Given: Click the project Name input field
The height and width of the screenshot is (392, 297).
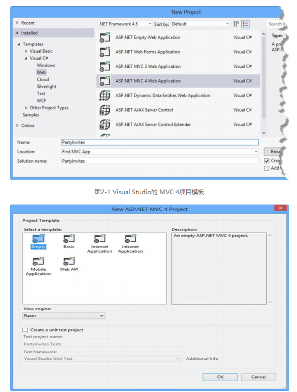Looking at the screenshot, I should coord(159,142).
